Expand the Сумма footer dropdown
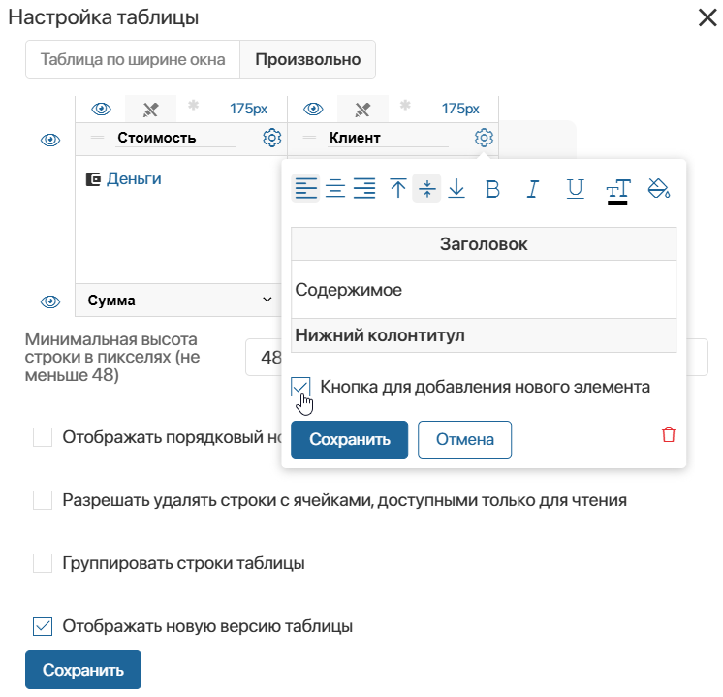 (x=267, y=301)
